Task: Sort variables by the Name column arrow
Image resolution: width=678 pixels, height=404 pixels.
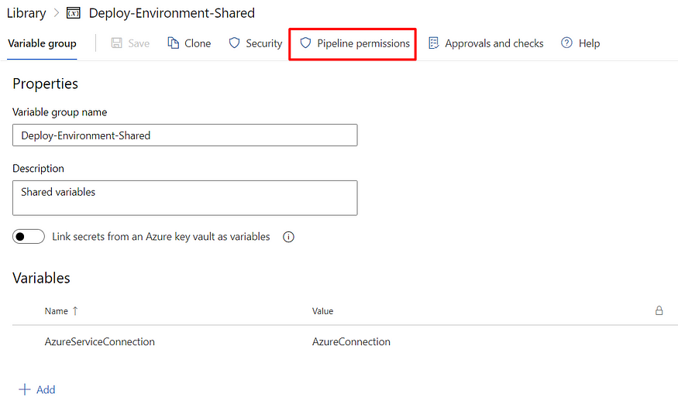Action: [75, 311]
